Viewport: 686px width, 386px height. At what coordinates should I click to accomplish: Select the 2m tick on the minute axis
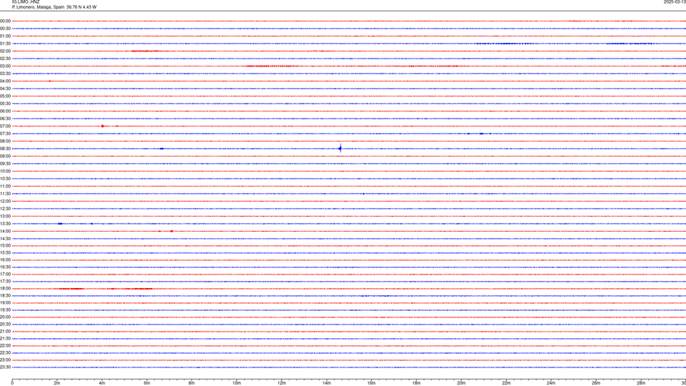[57, 383]
